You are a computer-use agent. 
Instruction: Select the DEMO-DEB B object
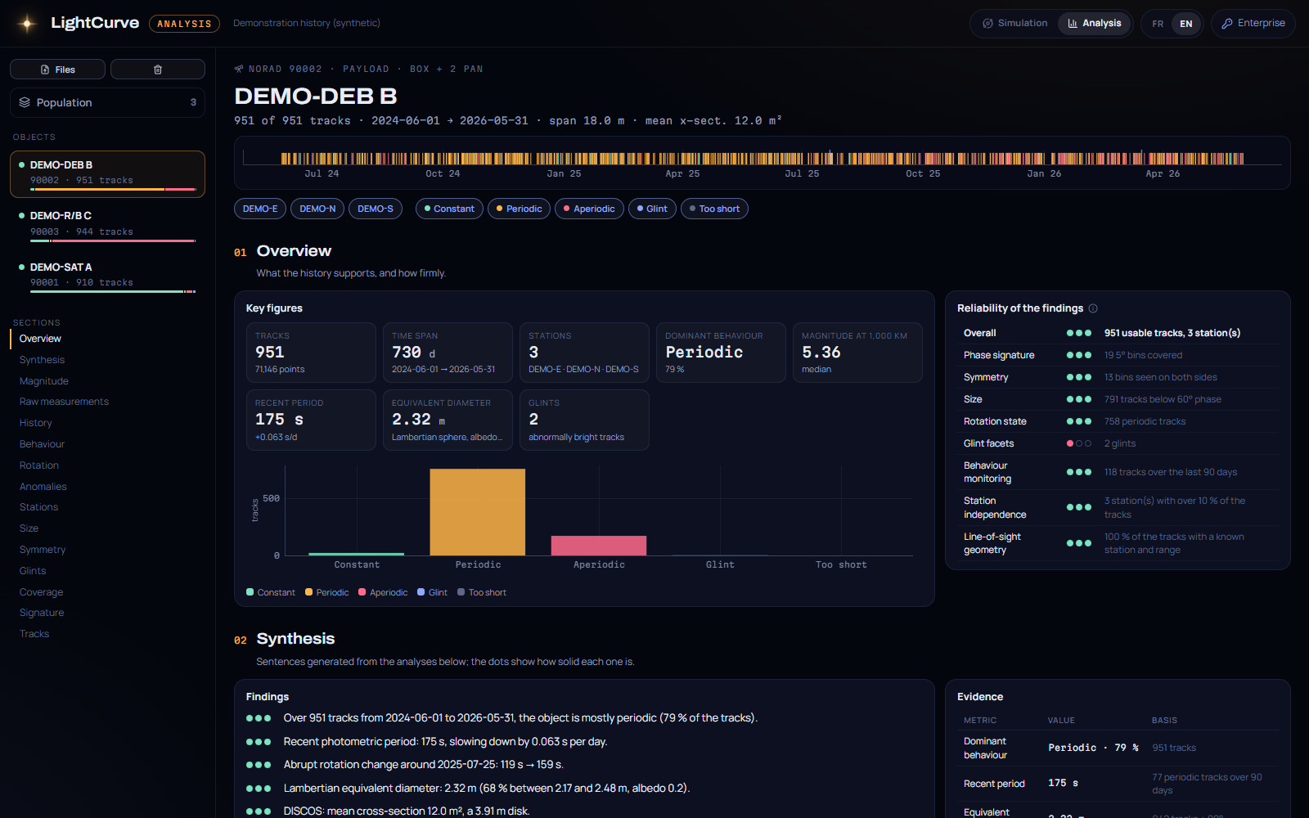tap(107, 173)
